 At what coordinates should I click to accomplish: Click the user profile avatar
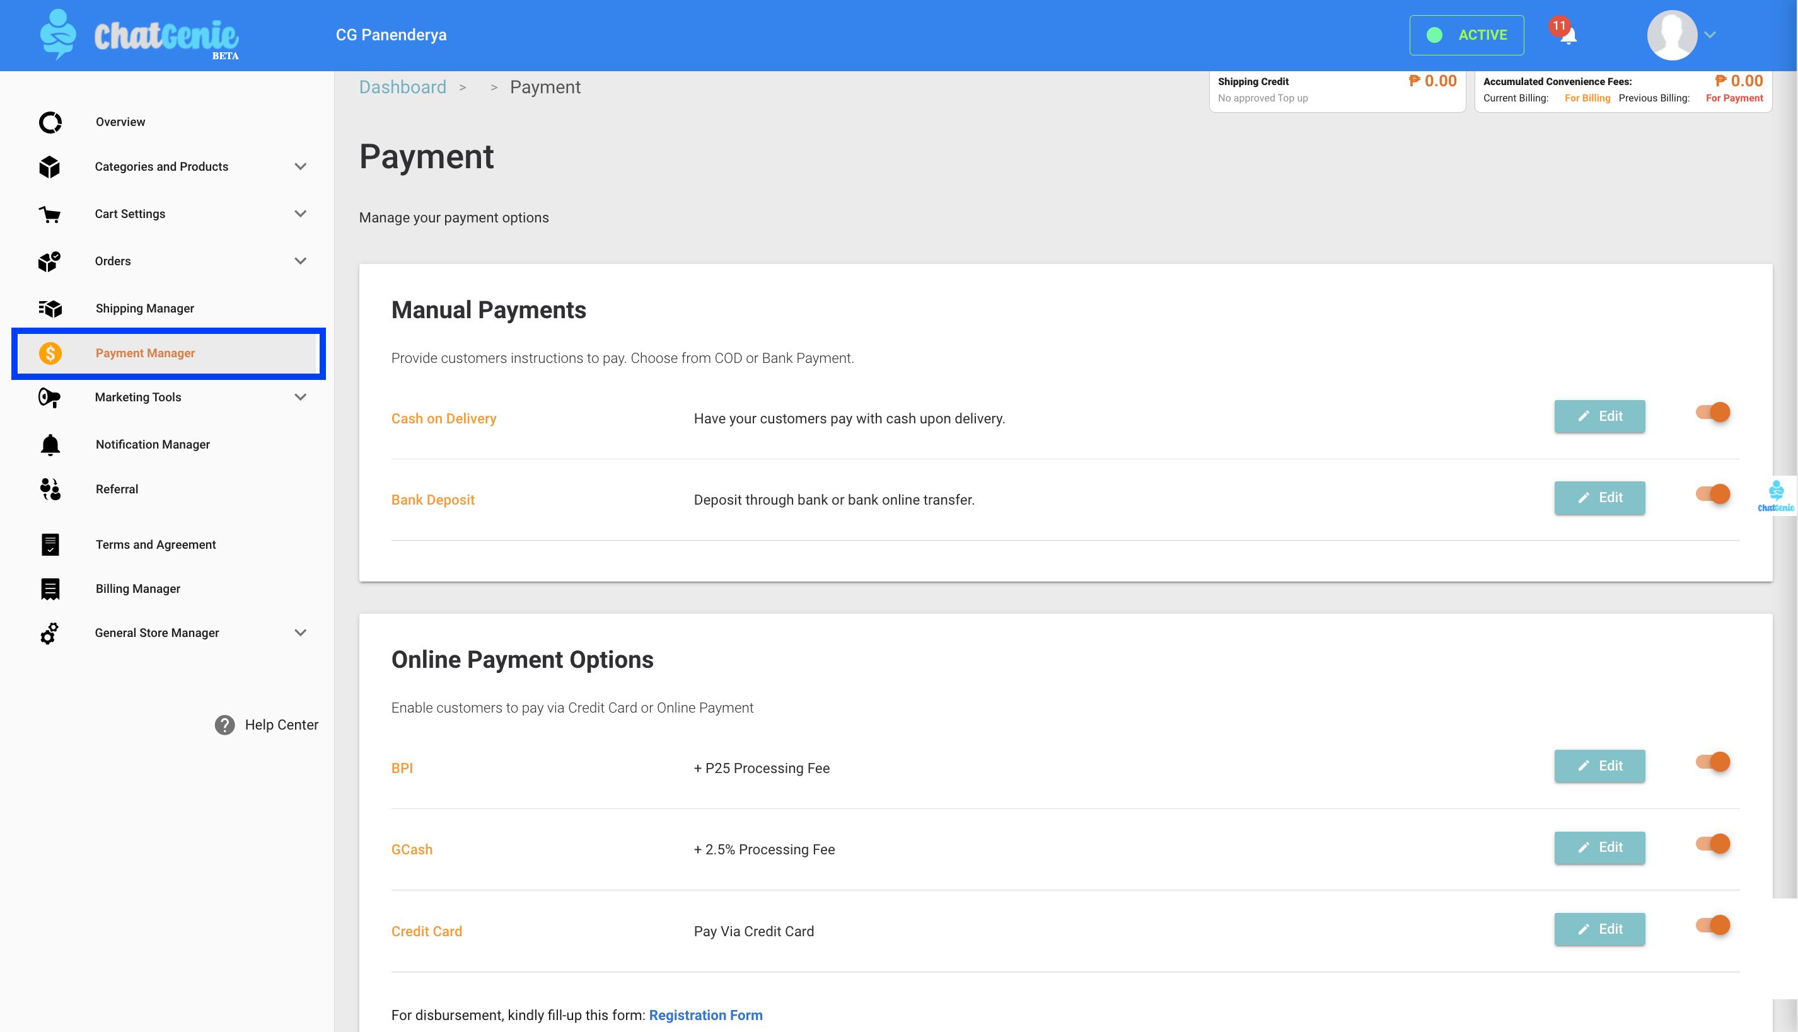click(1671, 35)
